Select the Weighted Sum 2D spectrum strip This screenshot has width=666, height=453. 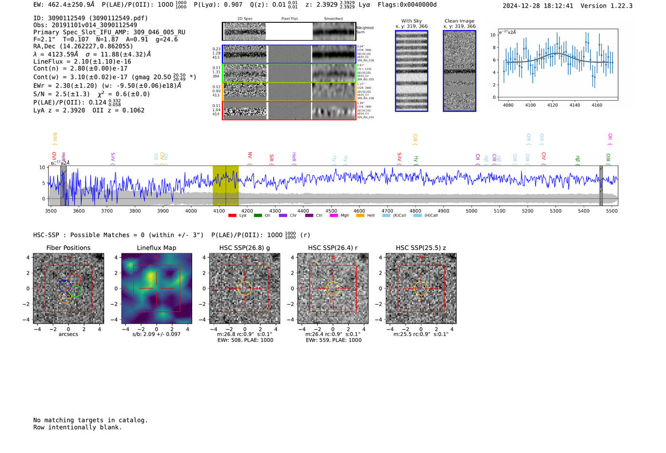coord(289,31)
